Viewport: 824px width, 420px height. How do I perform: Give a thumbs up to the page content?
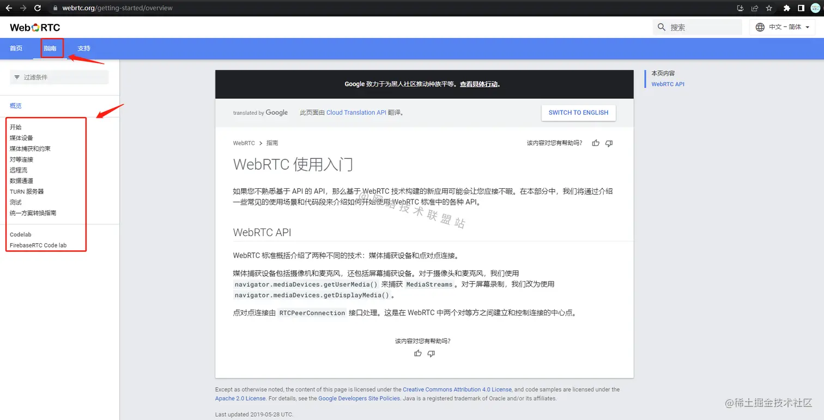pyautogui.click(x=595, y=143)
